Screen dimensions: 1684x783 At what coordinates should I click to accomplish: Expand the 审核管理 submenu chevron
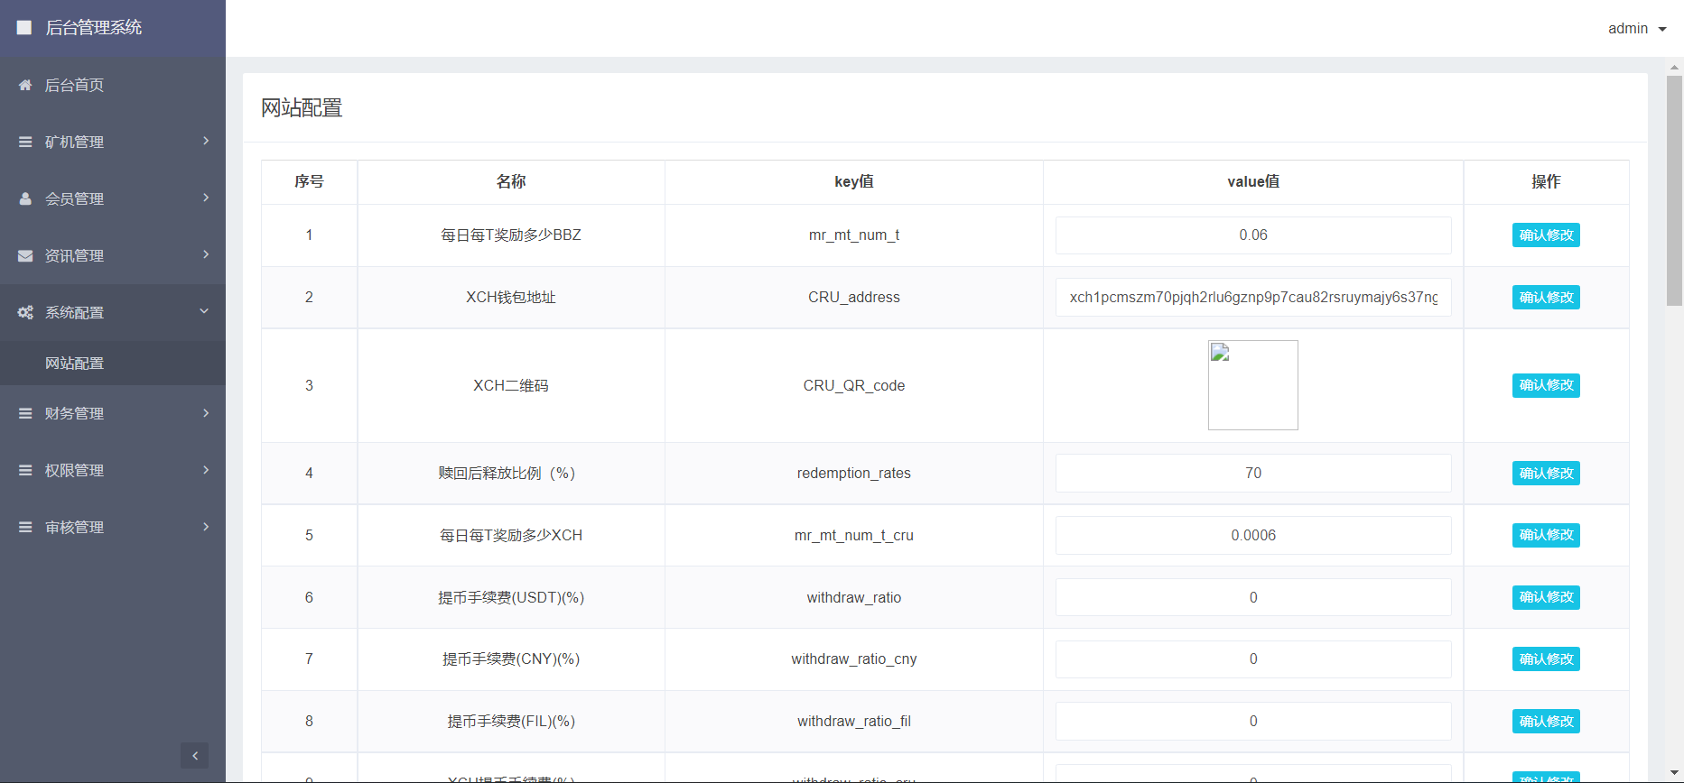pos(206,527)
